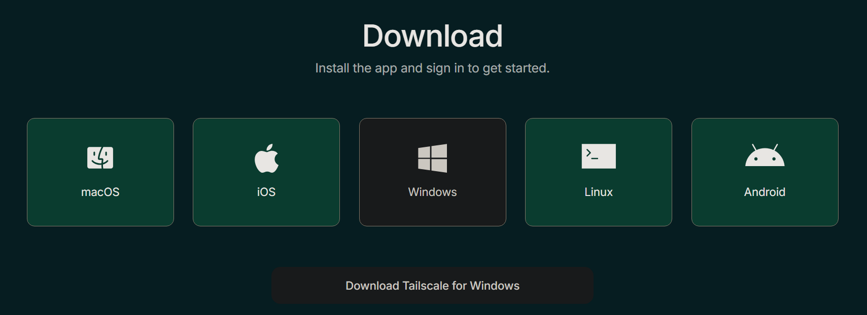Click the large "Download" page heading
Viewport: 867px width, 315px height.
coord(432,36)
